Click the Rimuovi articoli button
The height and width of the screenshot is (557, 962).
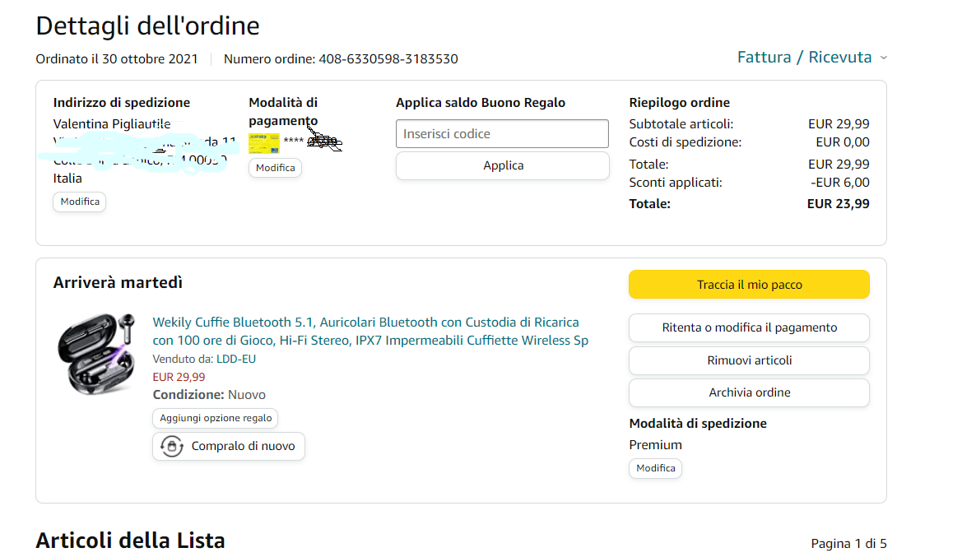749,360
